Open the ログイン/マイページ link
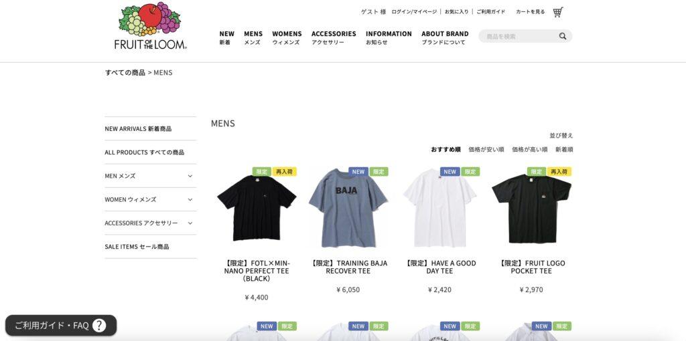Viewport: 686px width, 341px height. click(x=414, y=12)
